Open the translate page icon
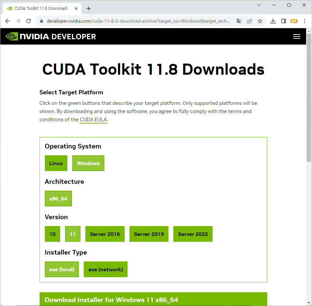312x306 pixels. (239, 21)
